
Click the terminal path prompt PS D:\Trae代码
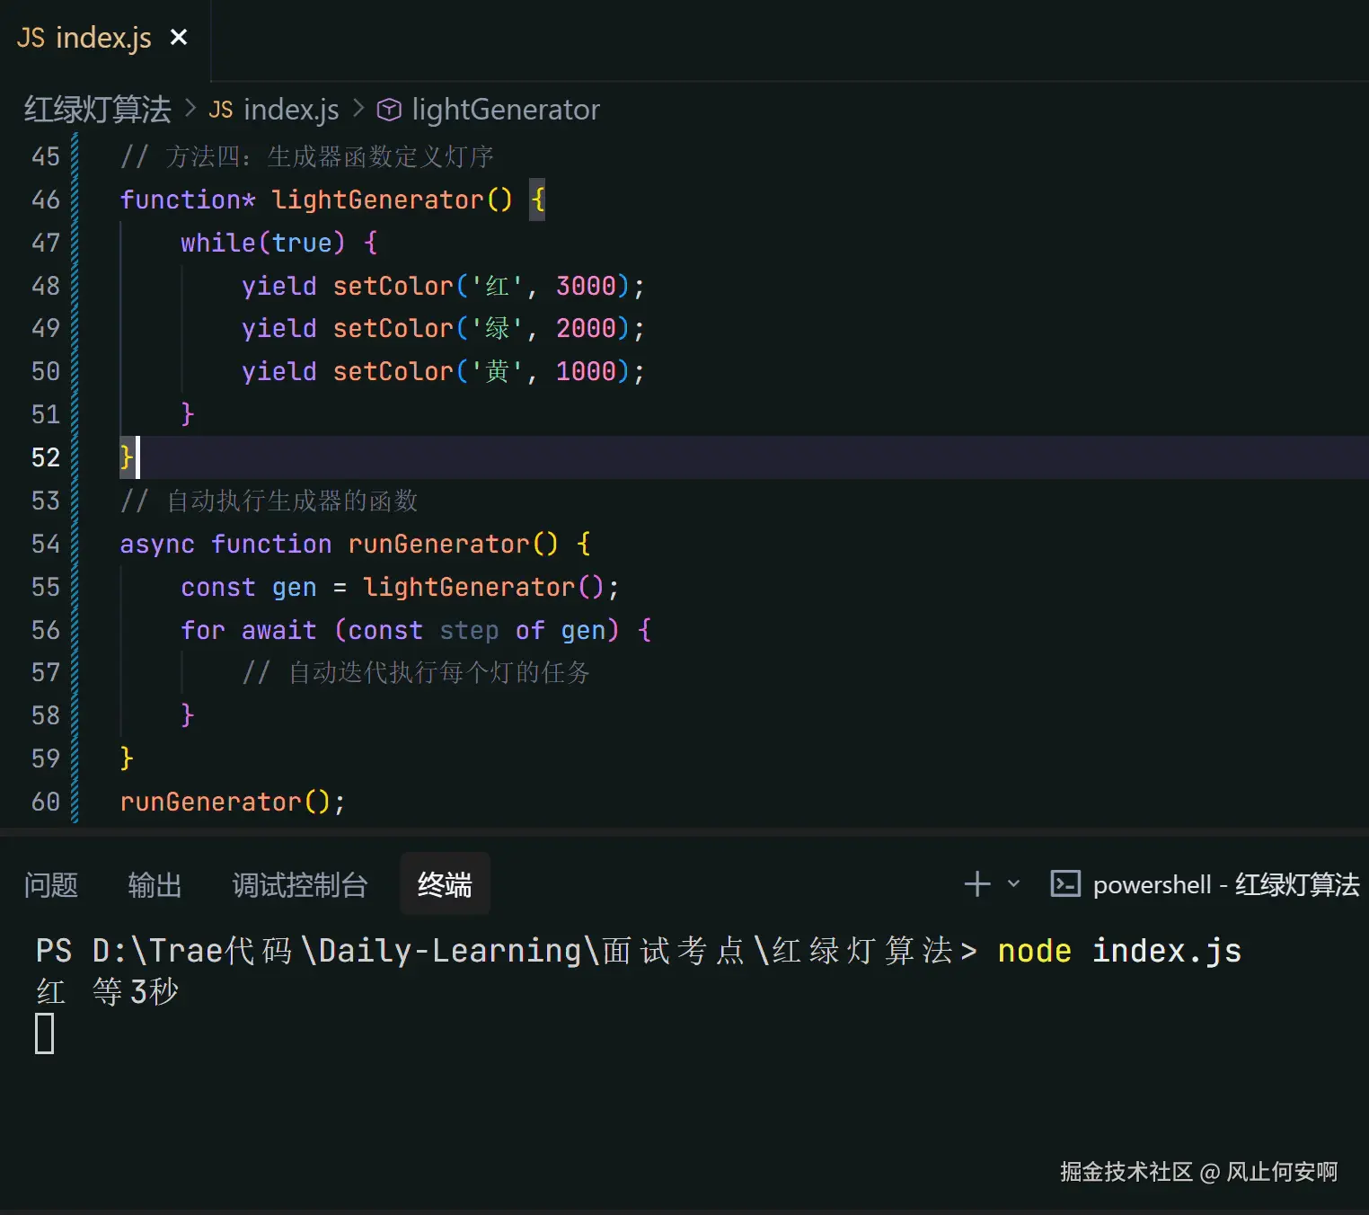(166, 951)
